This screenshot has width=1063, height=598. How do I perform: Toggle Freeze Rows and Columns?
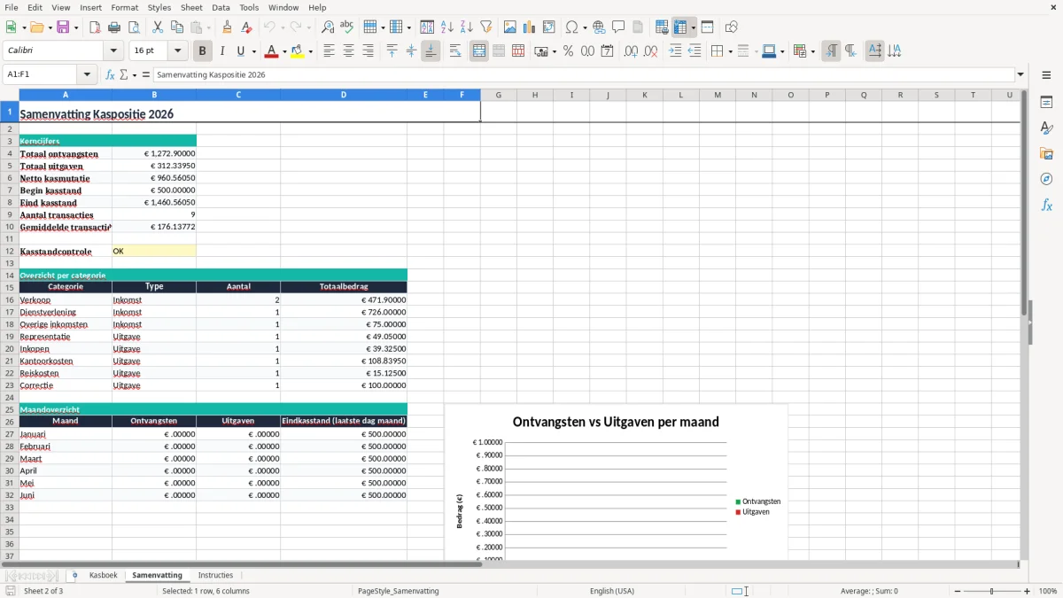click(x=680, y=27)
